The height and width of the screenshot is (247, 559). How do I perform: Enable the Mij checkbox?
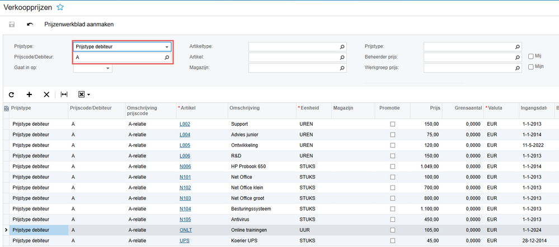pos(531,56)
